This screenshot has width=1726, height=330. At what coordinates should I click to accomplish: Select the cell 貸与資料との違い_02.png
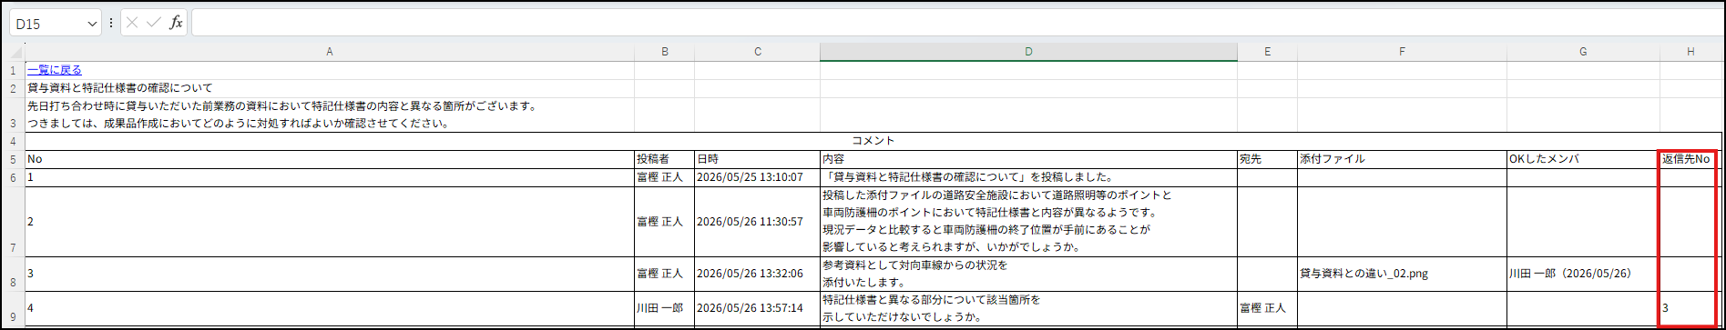coord(1403,274)
